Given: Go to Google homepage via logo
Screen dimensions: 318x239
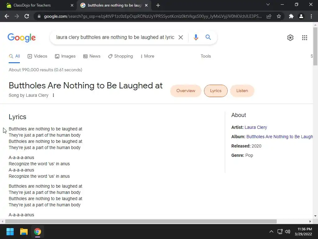Looking at the screenshot, I should (21, 38).
